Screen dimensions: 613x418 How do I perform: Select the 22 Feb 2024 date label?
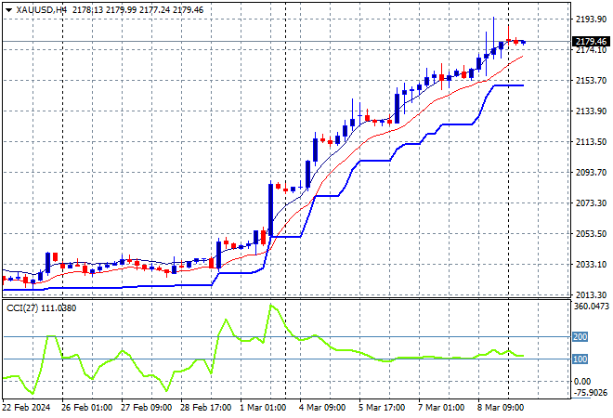pyautogui.click(x=26, y=407)
